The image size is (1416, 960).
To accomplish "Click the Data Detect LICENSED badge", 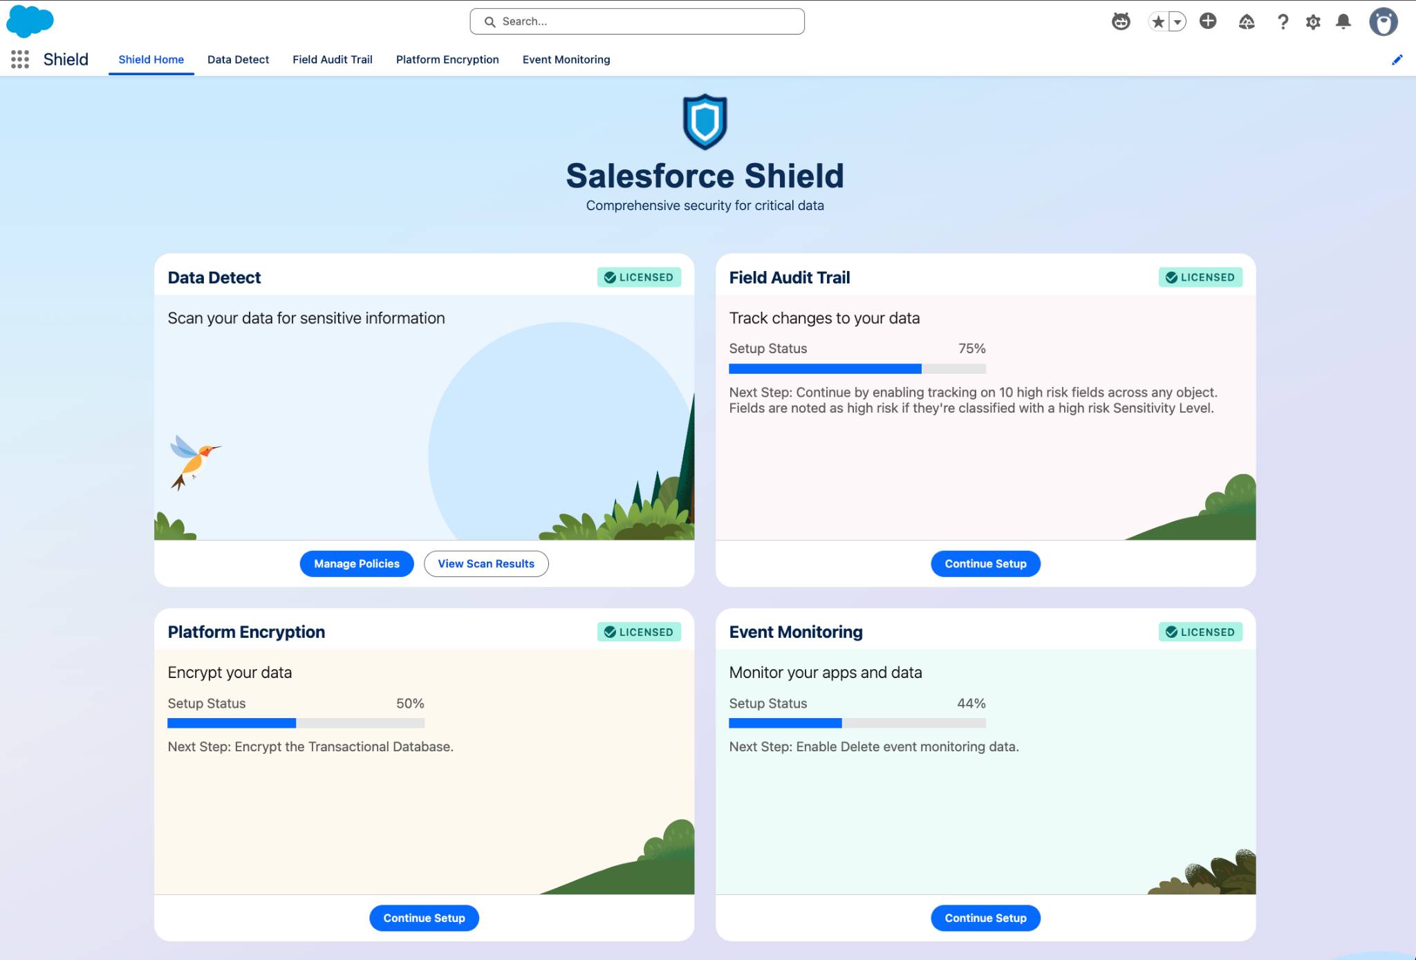I will 639,277.
